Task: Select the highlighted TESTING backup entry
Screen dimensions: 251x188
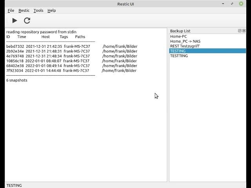Action: tap(207, 51)
